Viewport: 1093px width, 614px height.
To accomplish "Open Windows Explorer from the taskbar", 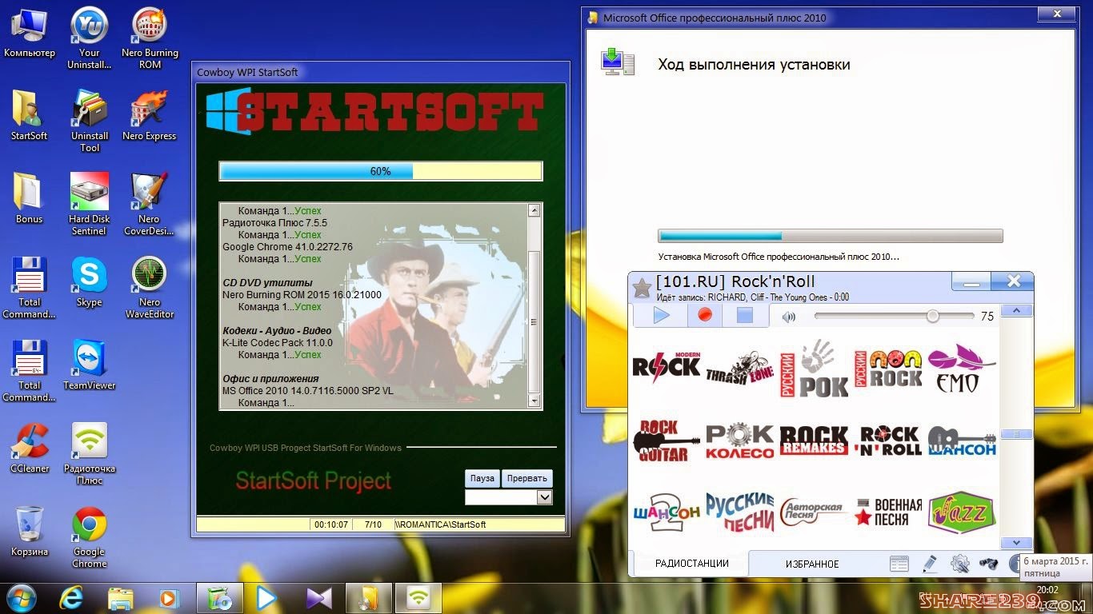I will (x=120, y=598).
